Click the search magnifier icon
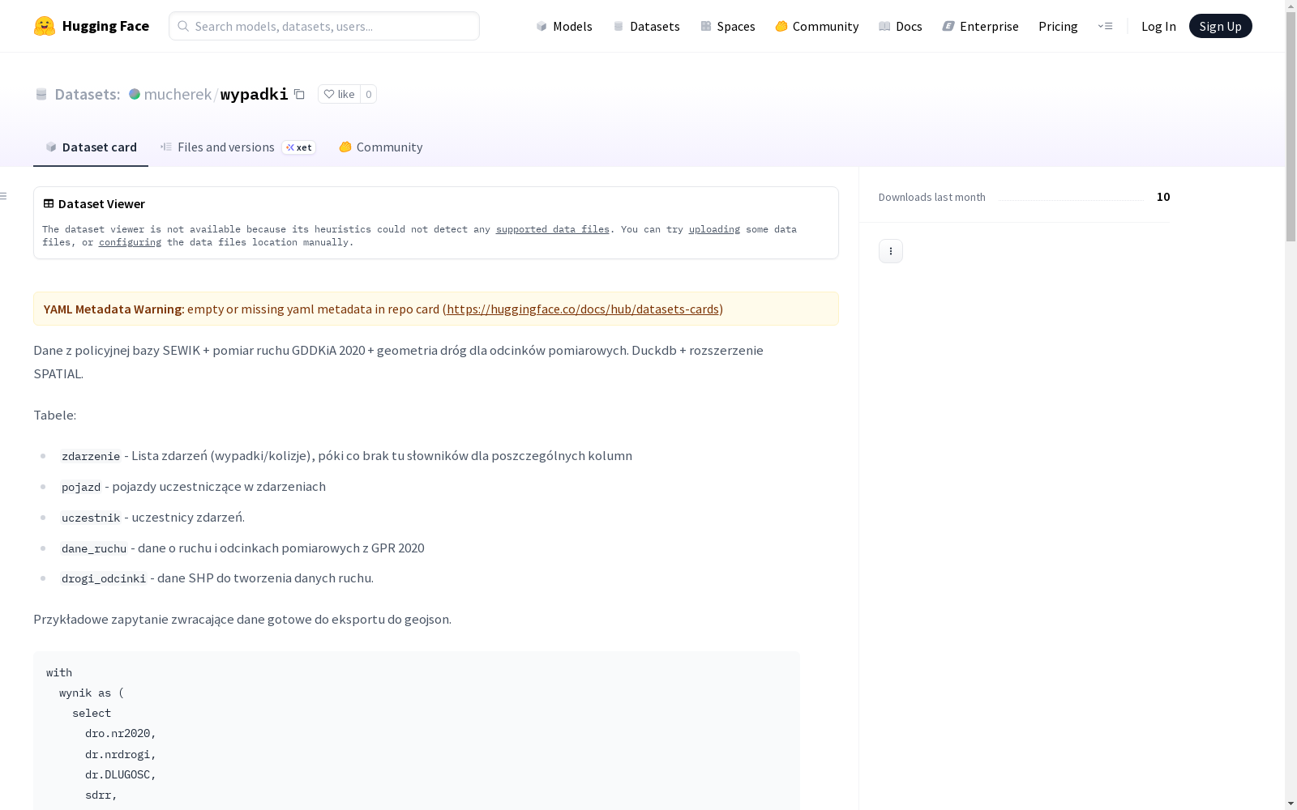 pyautogui.click(x=183, y=26)
